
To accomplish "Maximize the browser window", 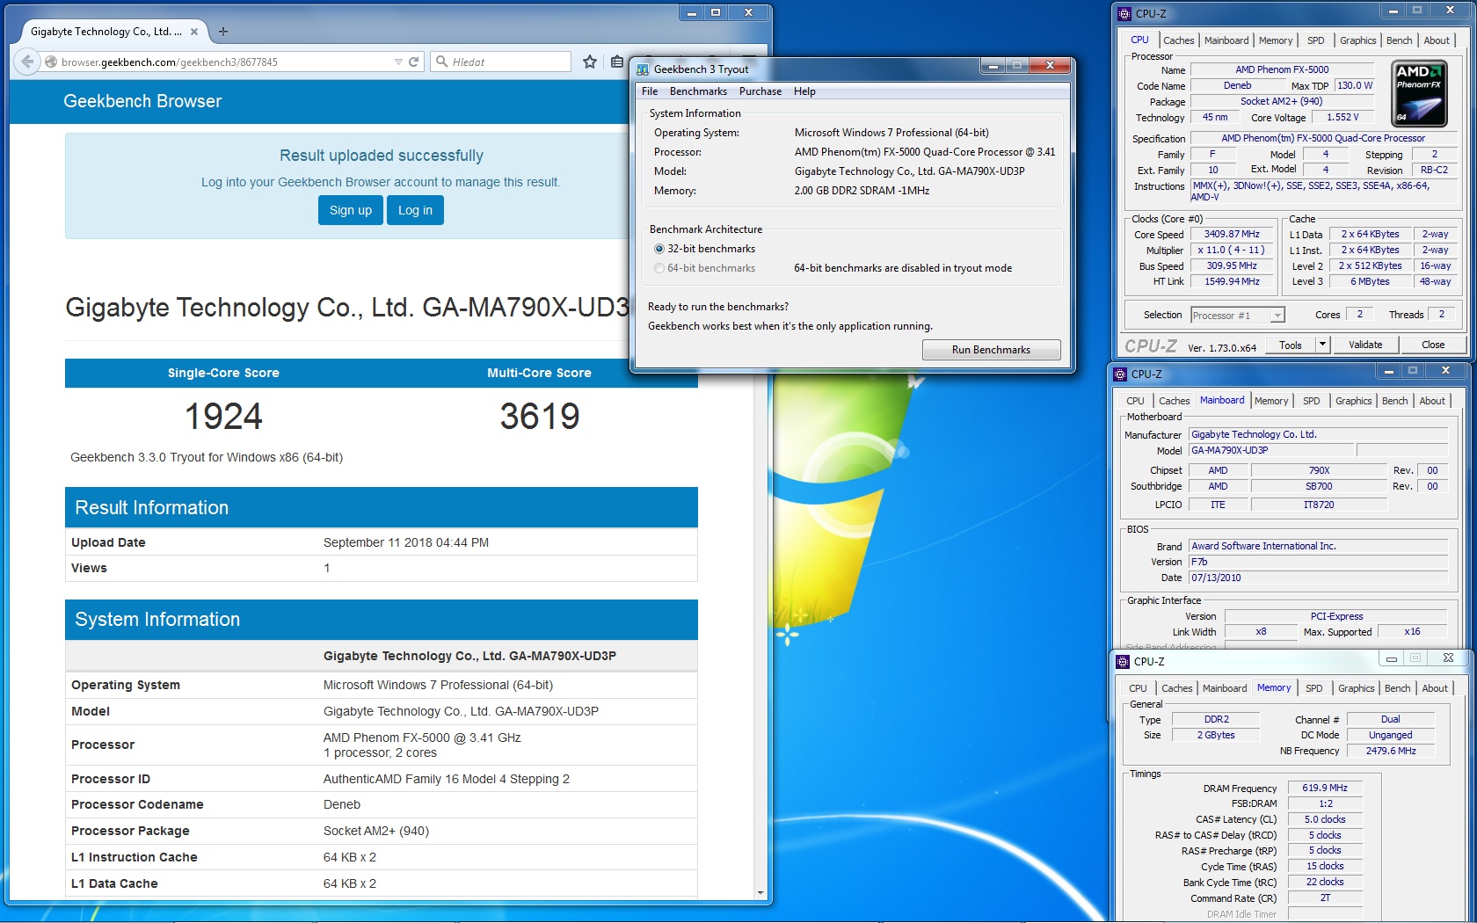I will (x=716, y=12).
